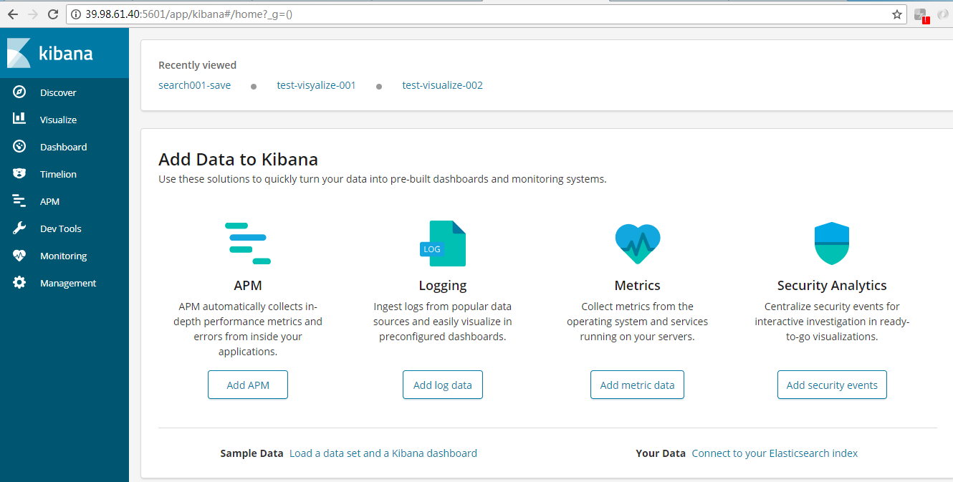Open recently viewed test-visyalize-001
The width and height of the screenshot is (953, 482).
(316, 85)
